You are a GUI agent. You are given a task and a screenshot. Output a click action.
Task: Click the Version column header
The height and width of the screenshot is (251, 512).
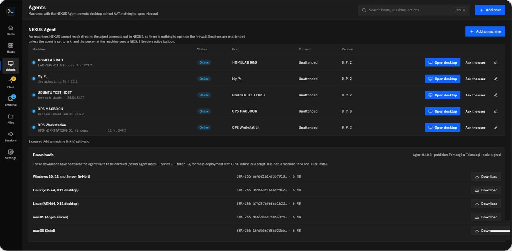pyautogui.click(x=347, y=49)
